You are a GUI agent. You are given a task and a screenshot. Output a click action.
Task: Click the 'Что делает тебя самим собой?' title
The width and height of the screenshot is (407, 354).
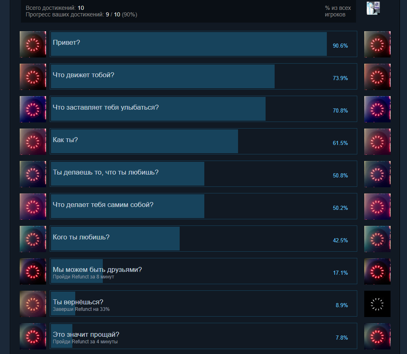[x=103, y=205]
